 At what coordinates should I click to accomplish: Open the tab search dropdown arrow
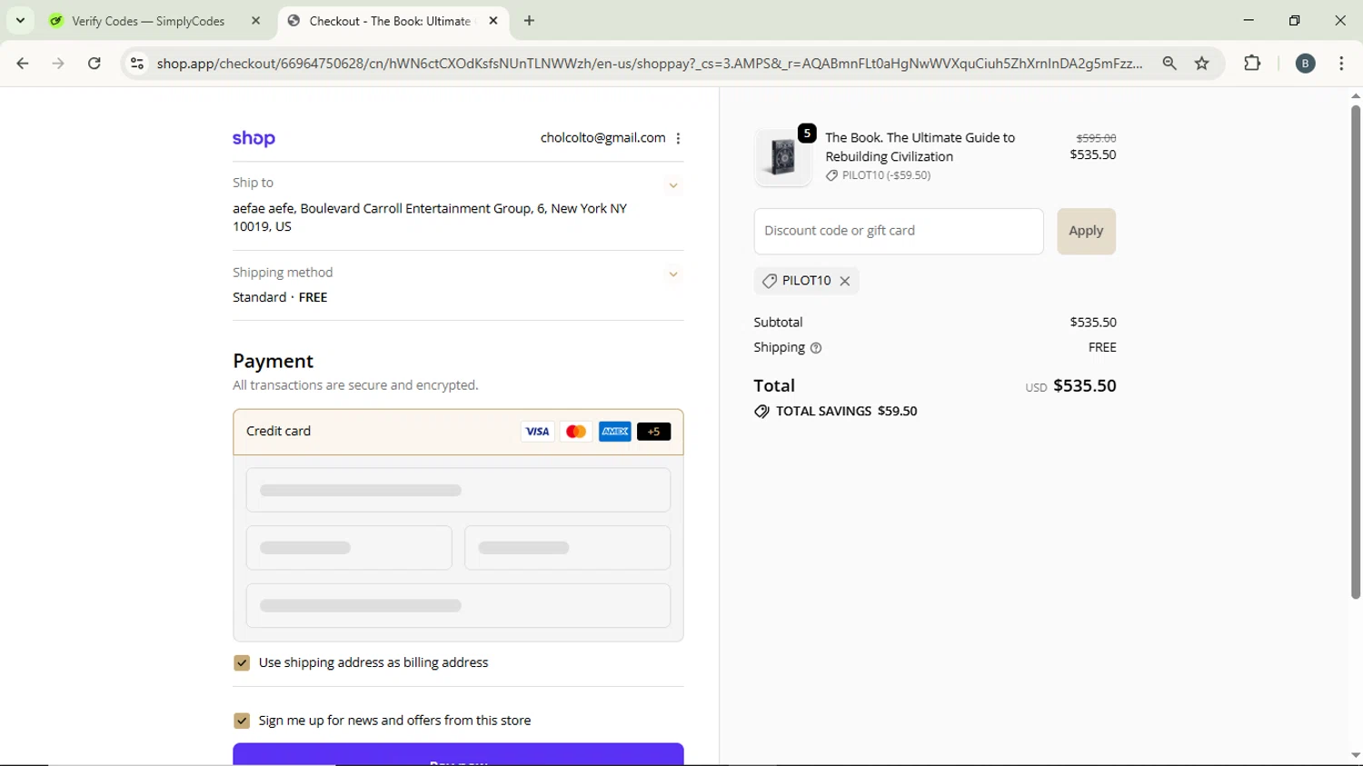pyautogui.click(x=20, y=20)
